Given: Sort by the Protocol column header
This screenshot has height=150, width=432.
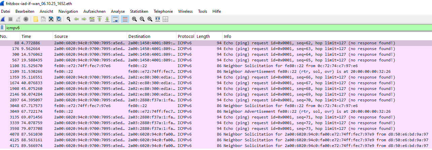Looking at the screenshot, I should (186, 36).
